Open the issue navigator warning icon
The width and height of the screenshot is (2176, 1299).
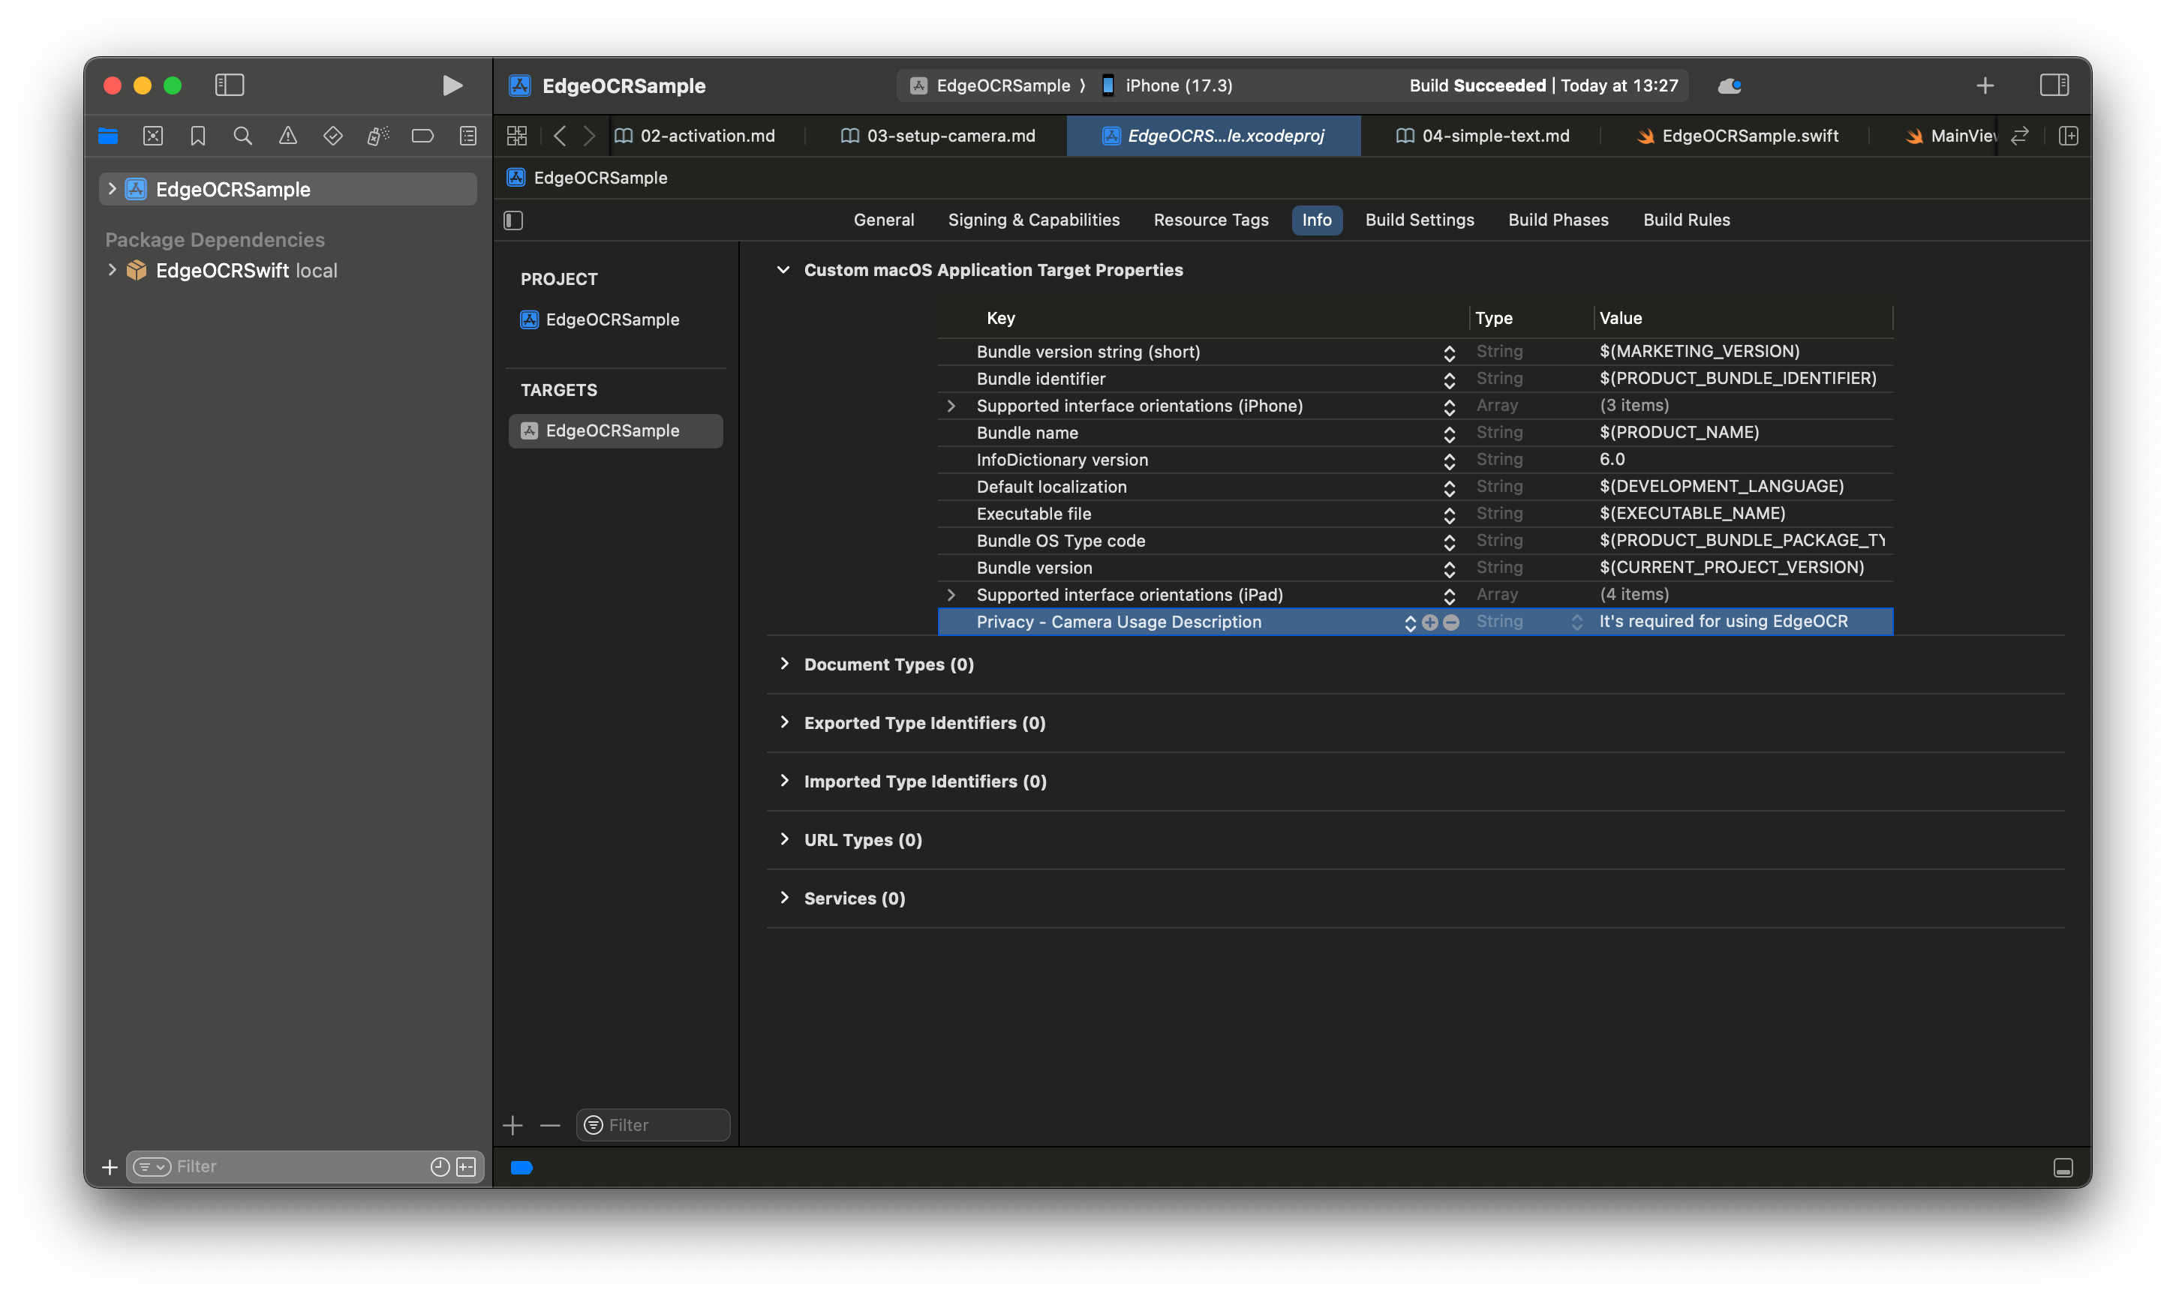288,136
